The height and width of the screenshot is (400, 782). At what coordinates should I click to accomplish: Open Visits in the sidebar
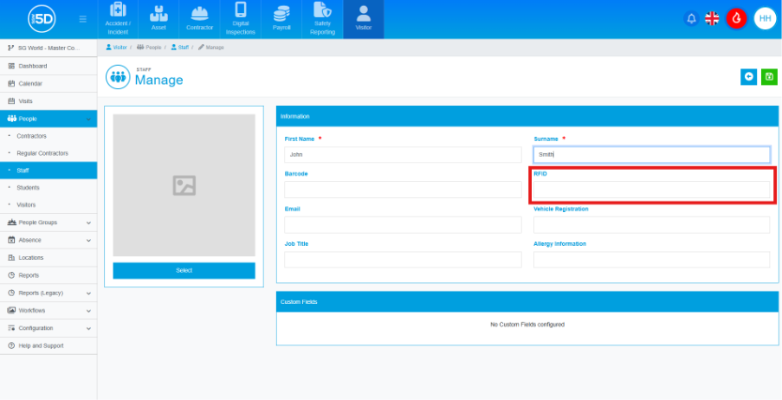(48, 101)
